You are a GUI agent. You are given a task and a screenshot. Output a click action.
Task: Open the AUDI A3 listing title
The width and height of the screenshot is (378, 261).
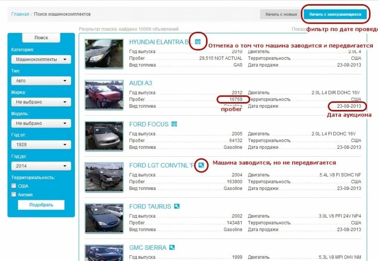pos(141,83)
